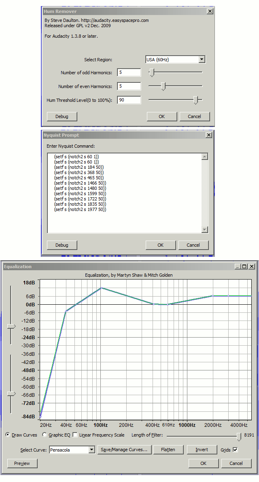Expand the Select Curve dropdown
Image resolution: width=259 pixels, height=482 pixels.
pyautogui.click(x=91, y=450)
